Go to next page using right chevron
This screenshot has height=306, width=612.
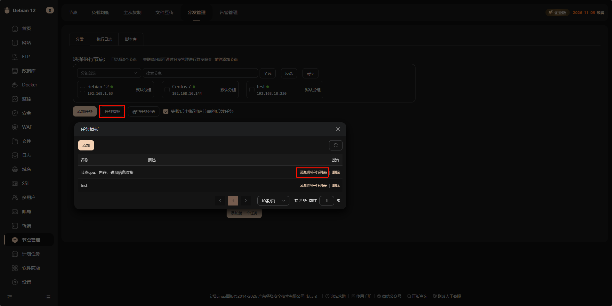(246, 201)
